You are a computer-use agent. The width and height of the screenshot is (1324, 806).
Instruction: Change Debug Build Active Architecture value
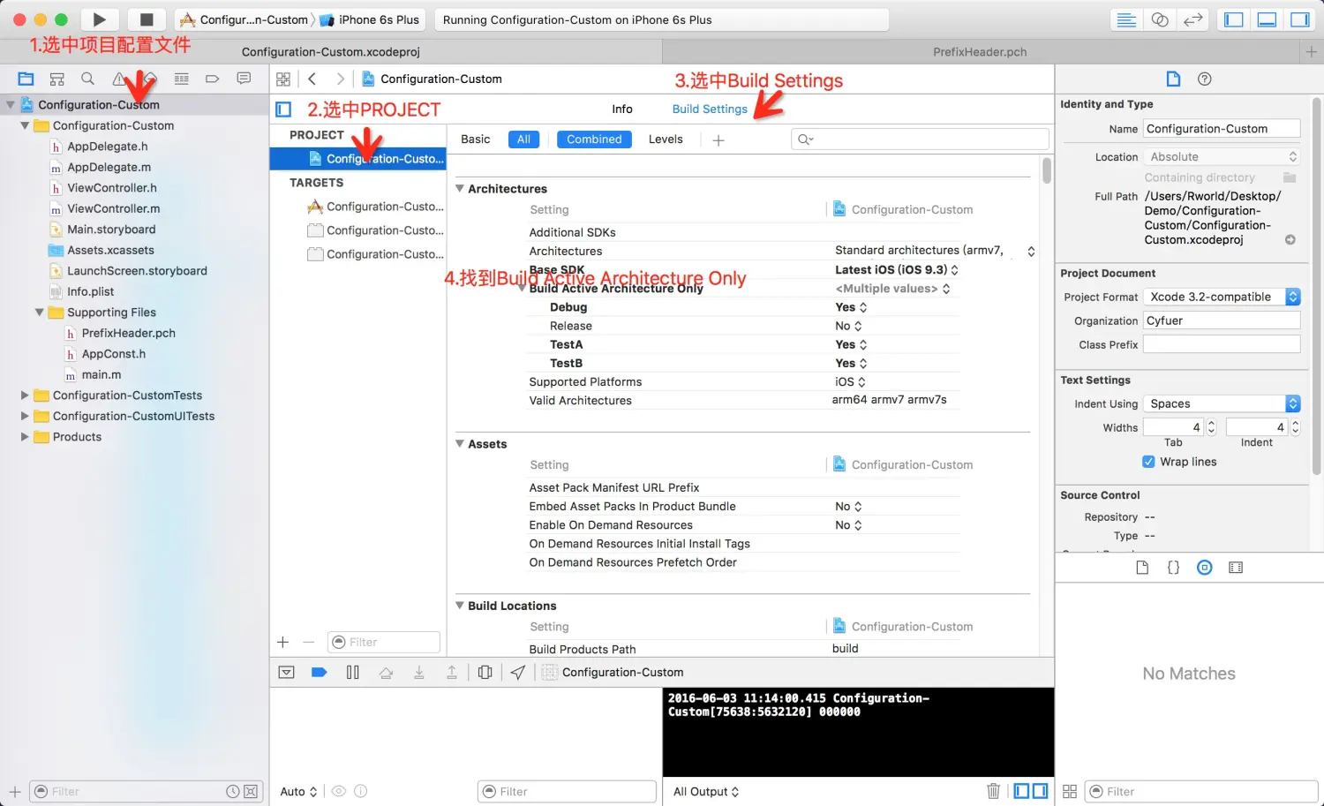click(x=852, y=307)
